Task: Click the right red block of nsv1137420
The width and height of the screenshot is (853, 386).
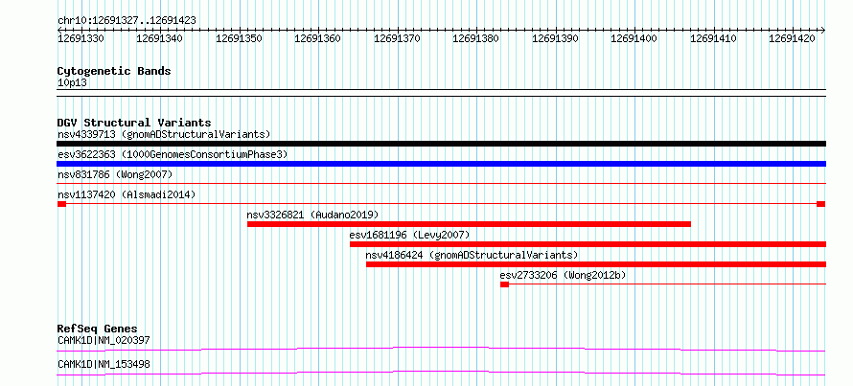Action: (x=821, y=204)
